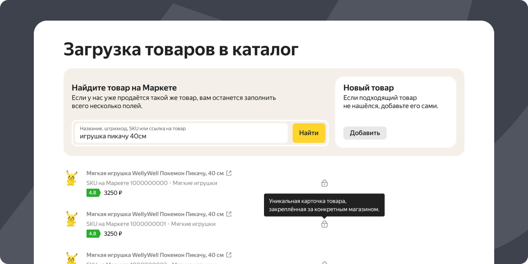This screenshot has width=528, height=264.
Task: Select the second product's Pikachu thumbnail image
Action: 72,219
